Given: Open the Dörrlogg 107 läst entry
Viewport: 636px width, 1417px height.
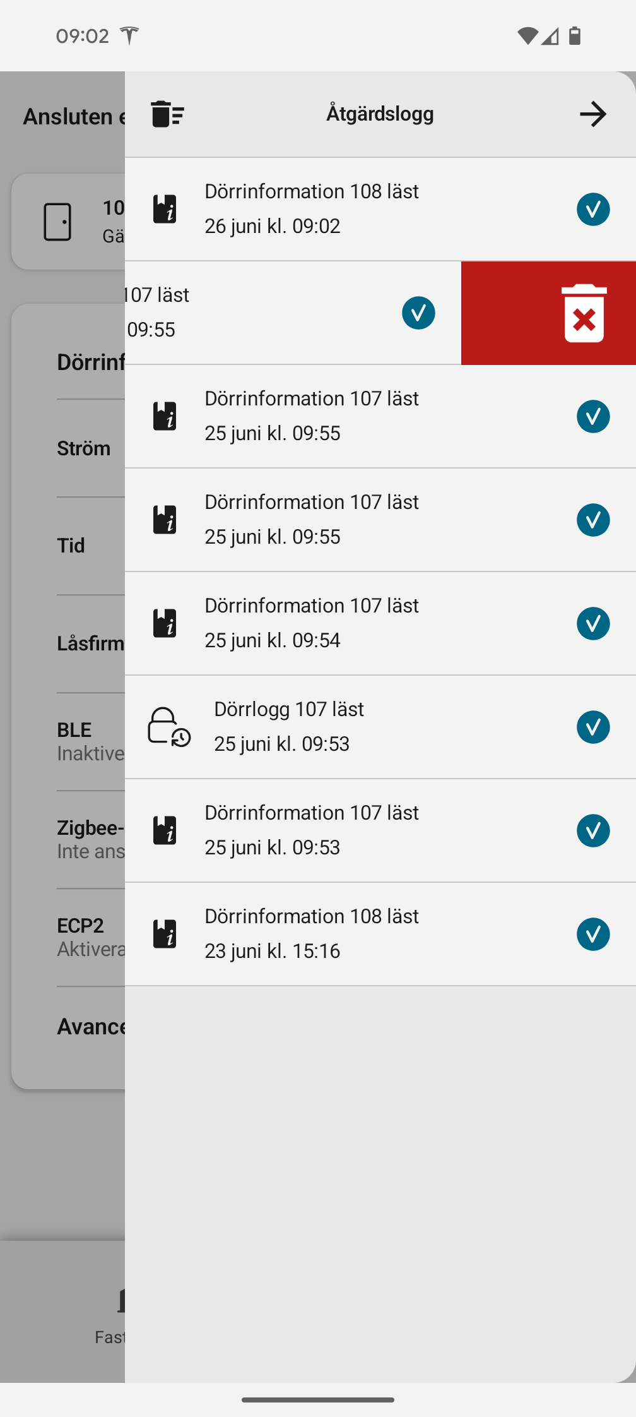Looking at the screenshot, I should pyautogui.click(x=353, y=727).
